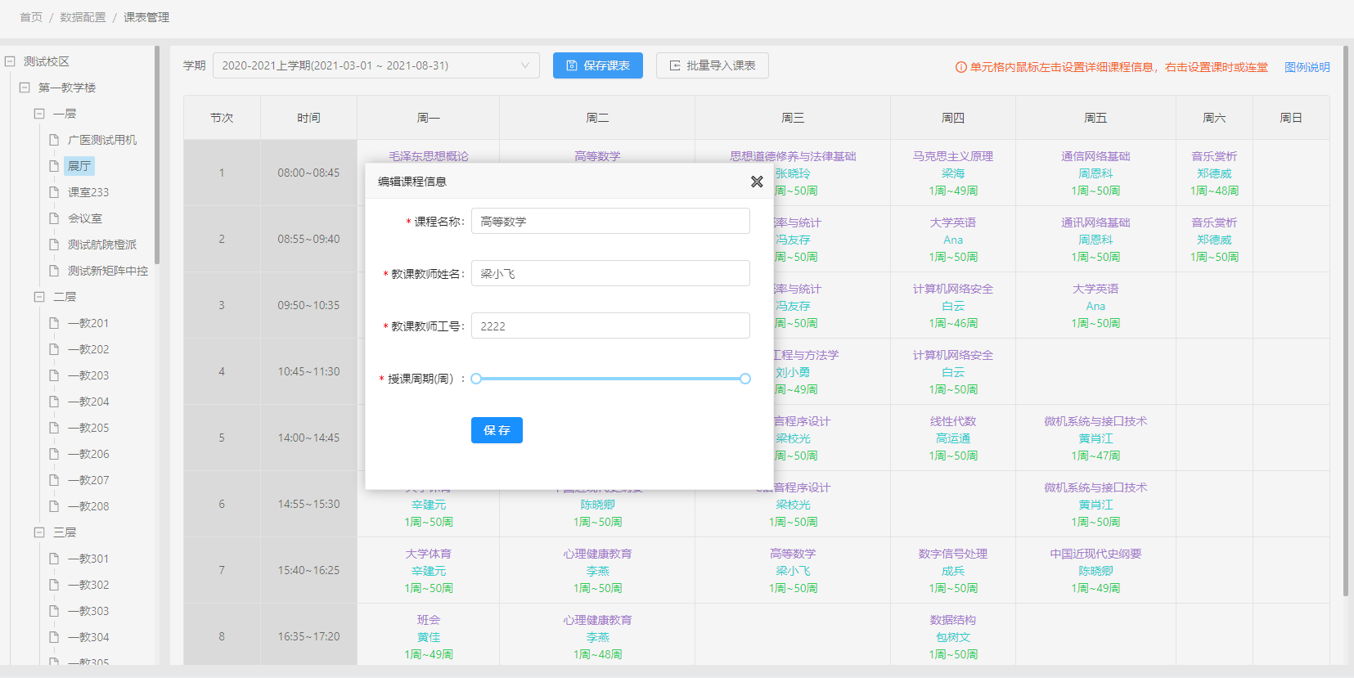Image resolution: width=1354 pixels, height=678 pixels.
Task: Click the 周一 column header
Action: 428,118
